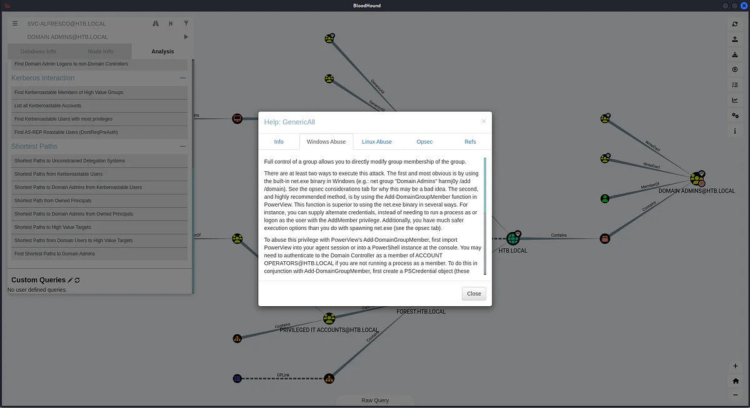Switch to the Database Info tab
The image size is (750, 408).
pos(38,51)
